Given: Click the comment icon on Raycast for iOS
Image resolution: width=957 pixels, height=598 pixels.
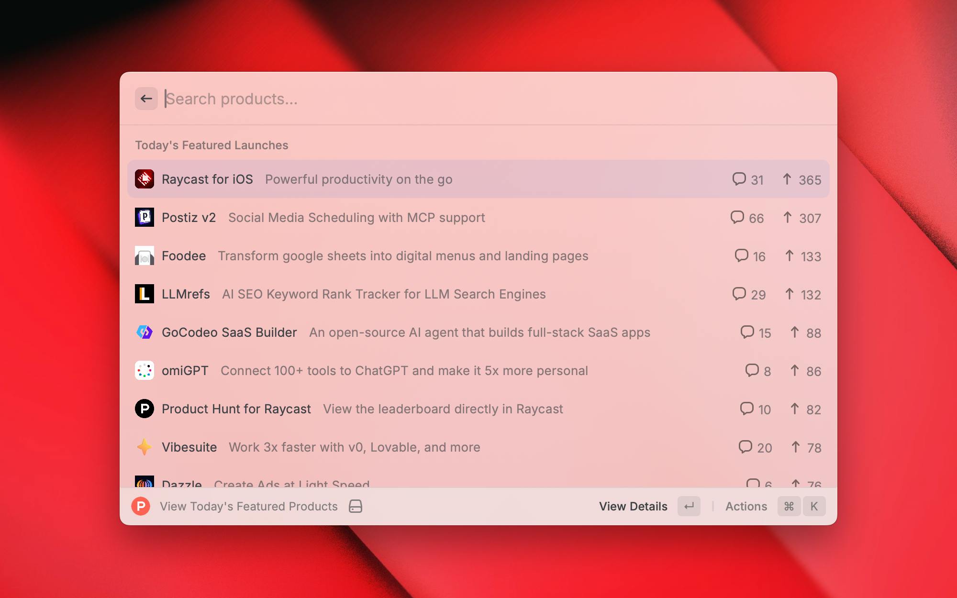Looking at the screenshot, I should [x=739, y=179].
